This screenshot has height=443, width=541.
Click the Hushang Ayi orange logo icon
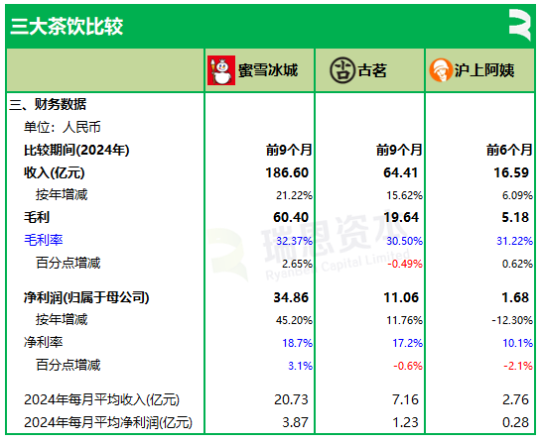441,70
